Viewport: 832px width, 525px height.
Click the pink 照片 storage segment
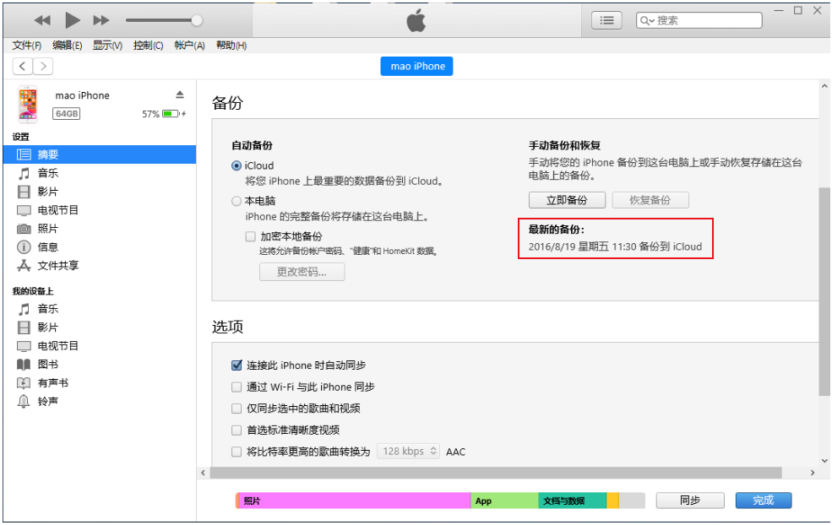(355, 501)
